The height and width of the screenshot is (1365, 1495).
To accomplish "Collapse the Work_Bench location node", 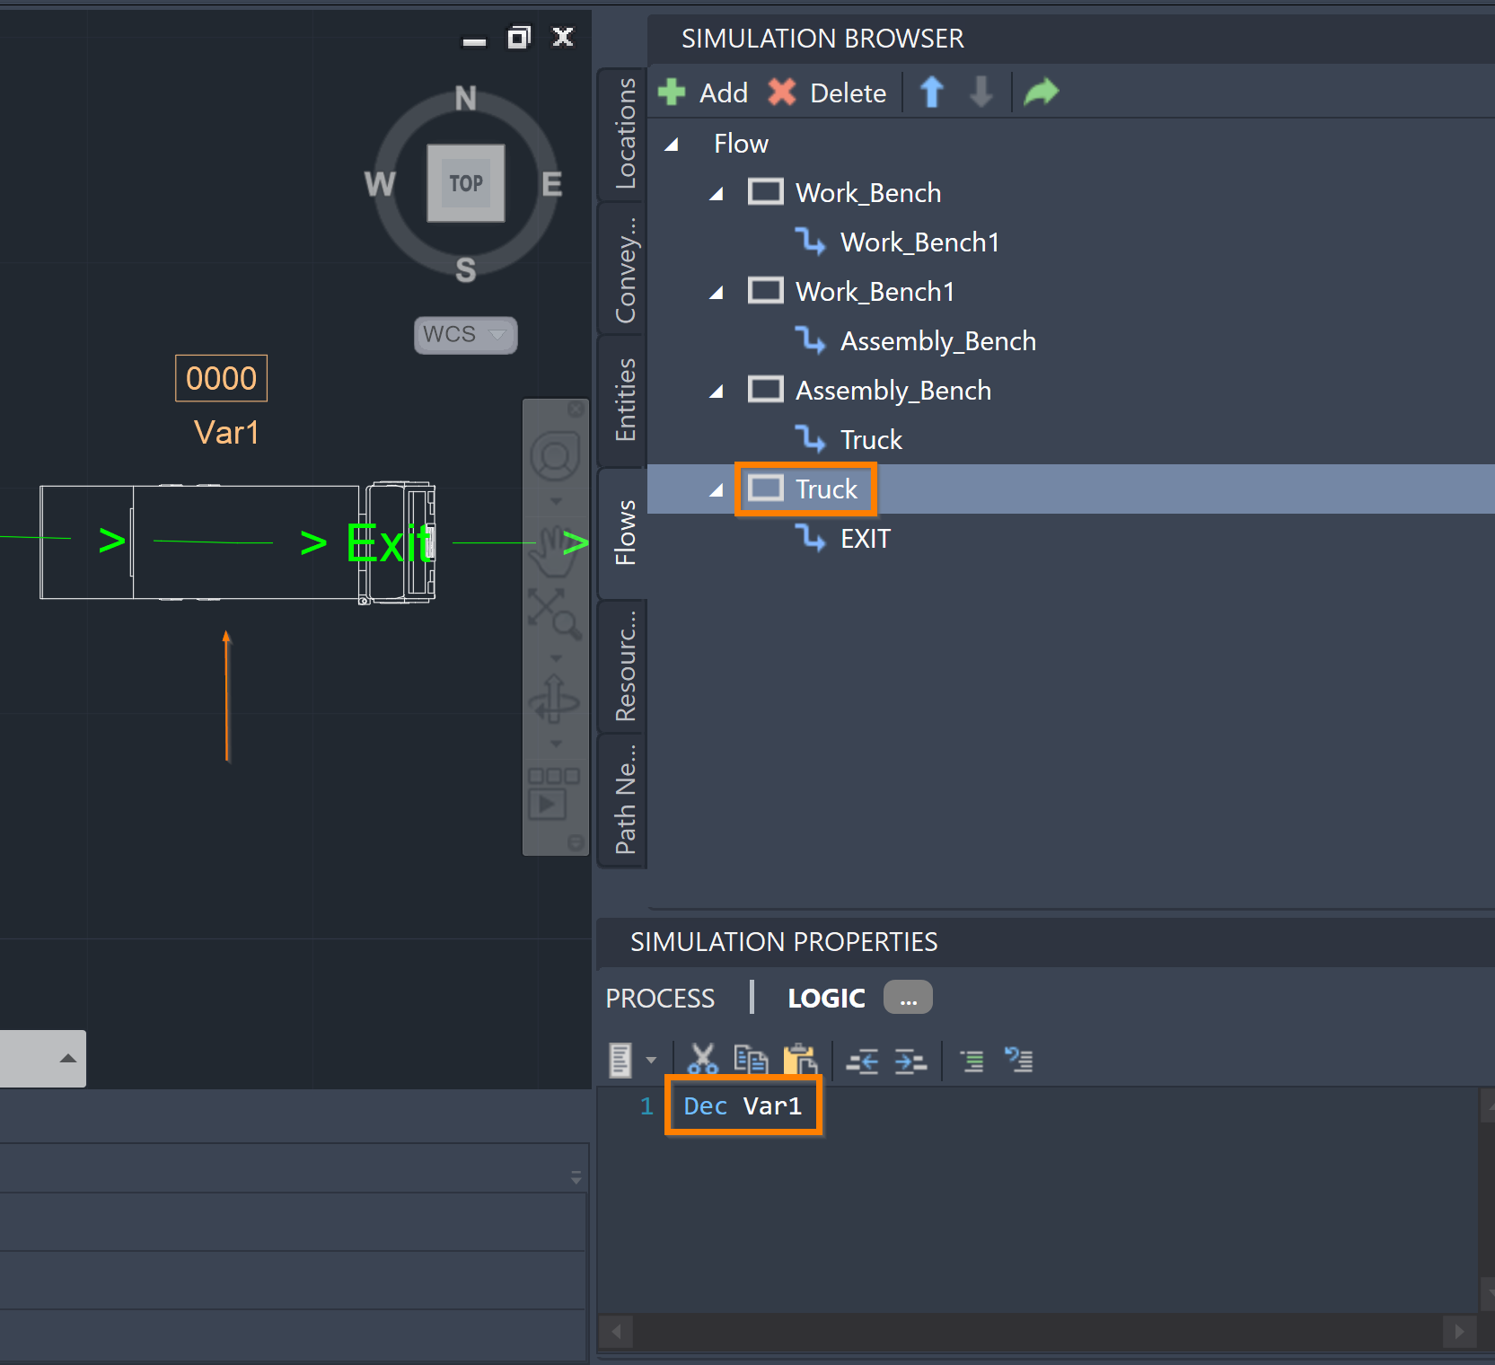I will [717, 194].
